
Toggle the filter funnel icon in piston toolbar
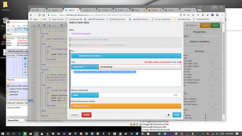click(x=44, y=26)
